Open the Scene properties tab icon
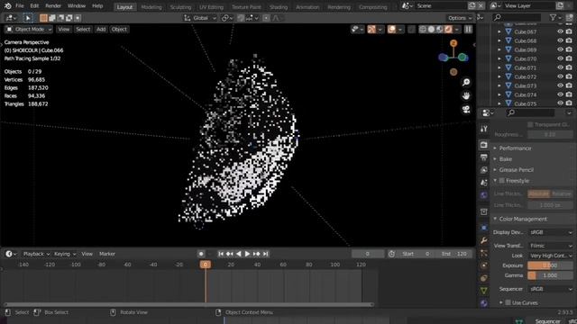The height and width of the screenshot is (324, 577). tap(484, 182)
